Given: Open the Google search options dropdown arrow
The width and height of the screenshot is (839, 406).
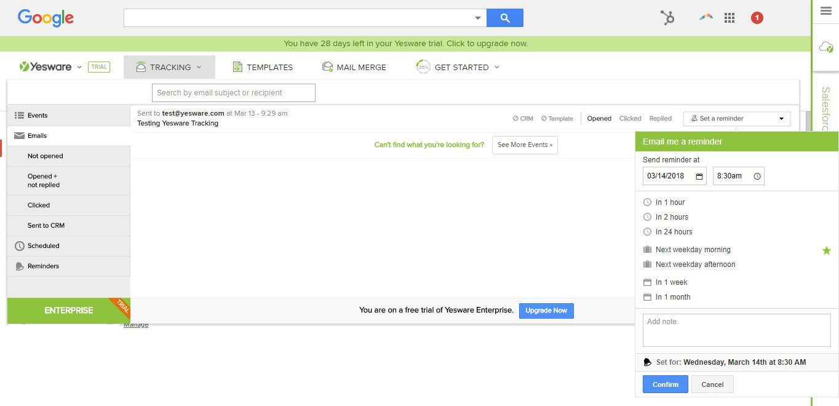Looking at the screenshot, I should [478, 18].
